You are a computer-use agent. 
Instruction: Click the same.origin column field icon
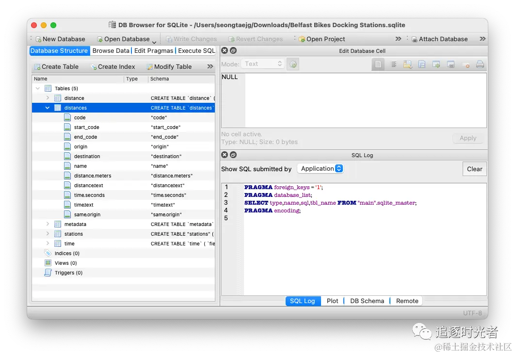[67, 214]
